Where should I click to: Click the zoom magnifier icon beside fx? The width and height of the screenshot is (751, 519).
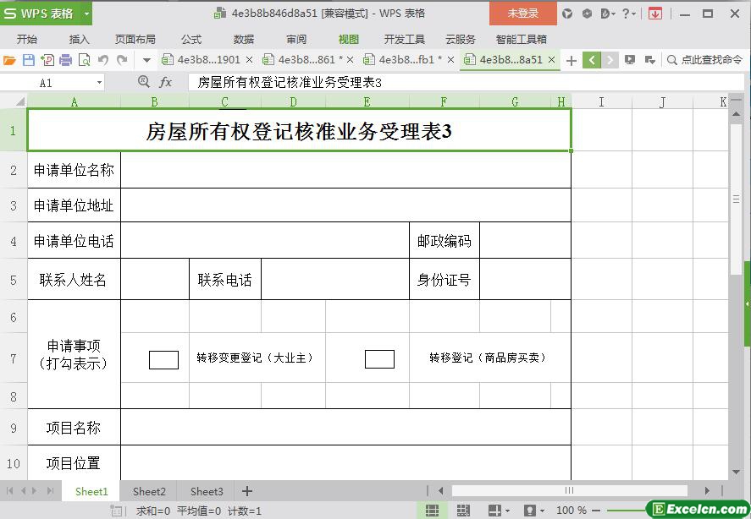[x=143, y=82]
